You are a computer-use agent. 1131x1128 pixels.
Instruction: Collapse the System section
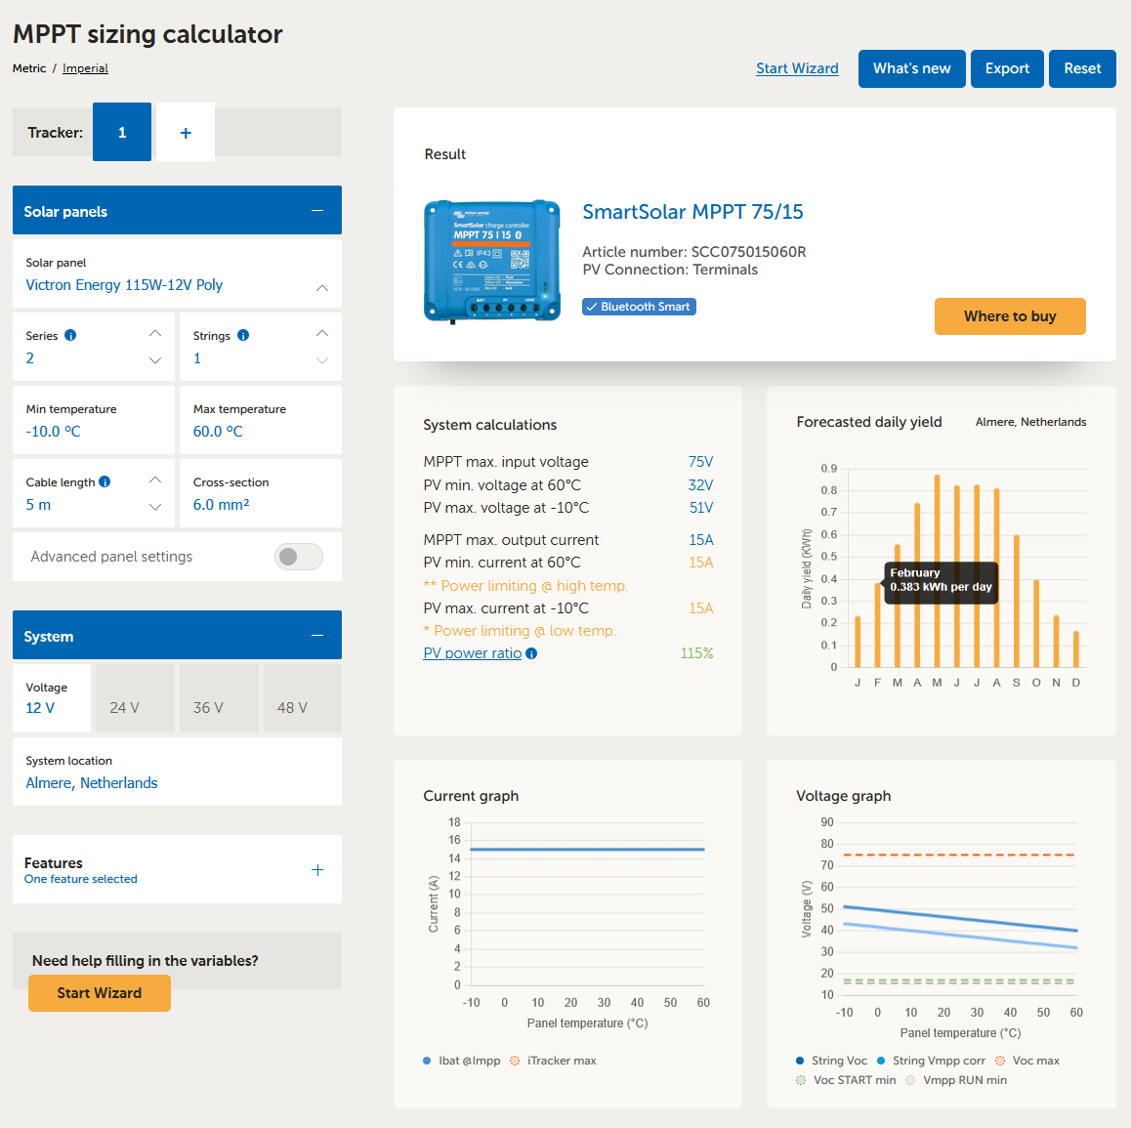[317, 636]
